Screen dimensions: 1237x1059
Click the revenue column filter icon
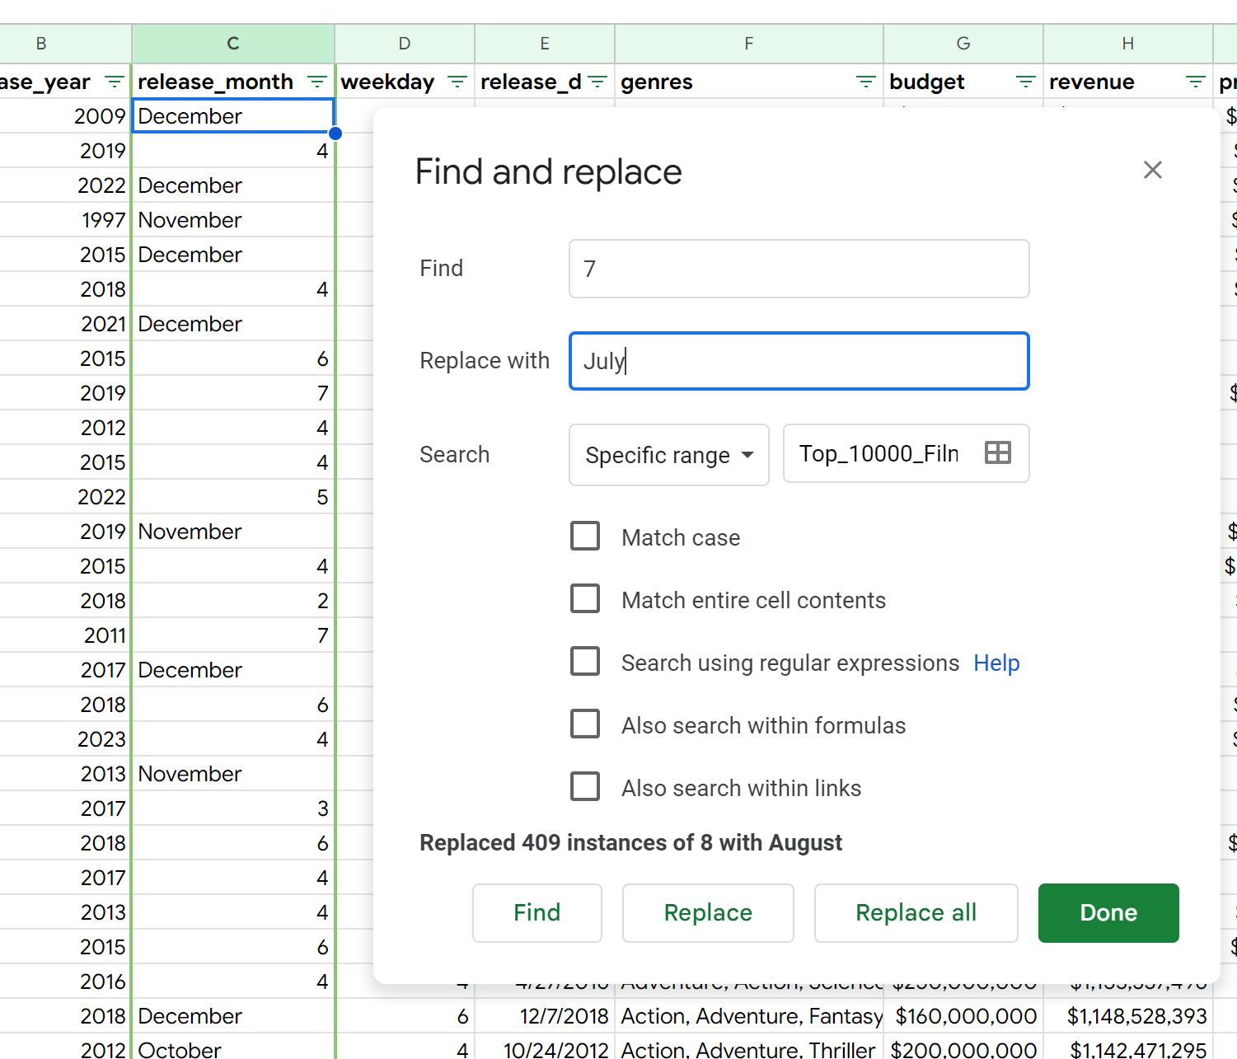pos(1195,82)
